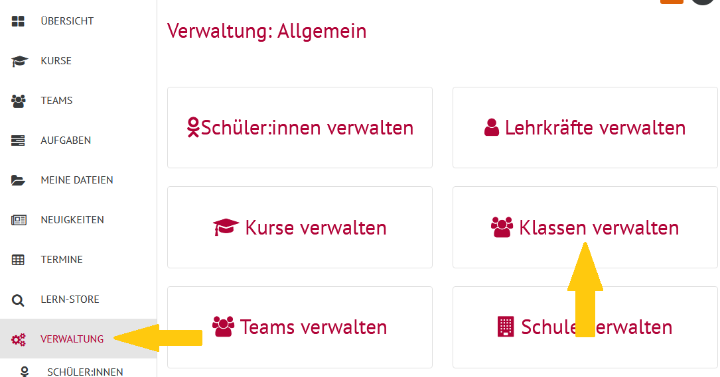Click the calendar table icon beside Termine
Screen dimensions: 720x377
tap(18, 260)
